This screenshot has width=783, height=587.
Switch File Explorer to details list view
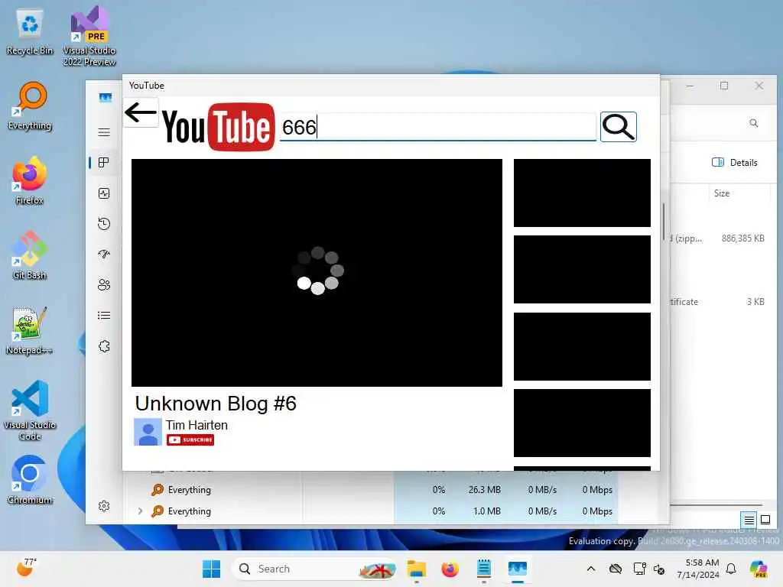point(749,520)
